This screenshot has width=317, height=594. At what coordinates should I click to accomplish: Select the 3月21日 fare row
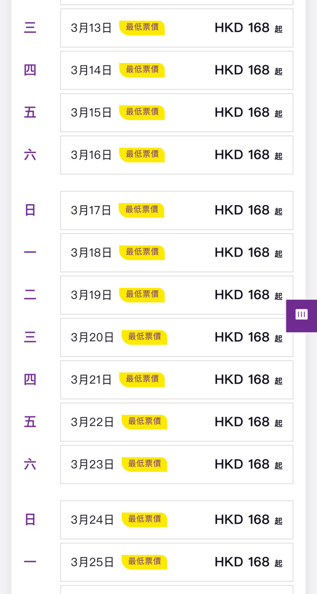(x=176, y=380)
